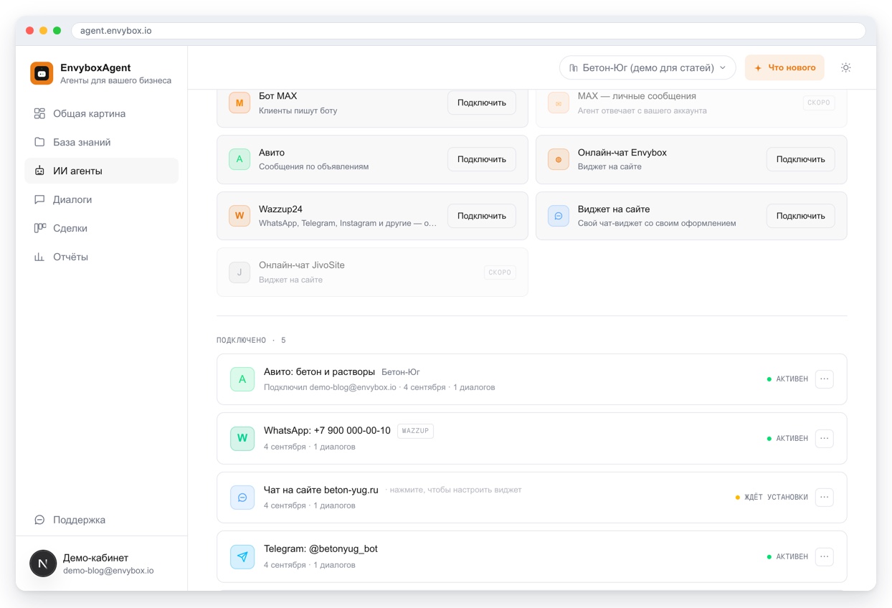The width and height of the screenshot is (892, 608).
Task: Click the ИИ агенты robot icon
Action: pos(39,171)
